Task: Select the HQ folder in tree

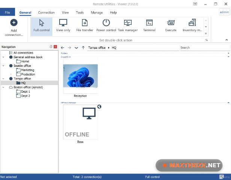Action: [29, 83]
